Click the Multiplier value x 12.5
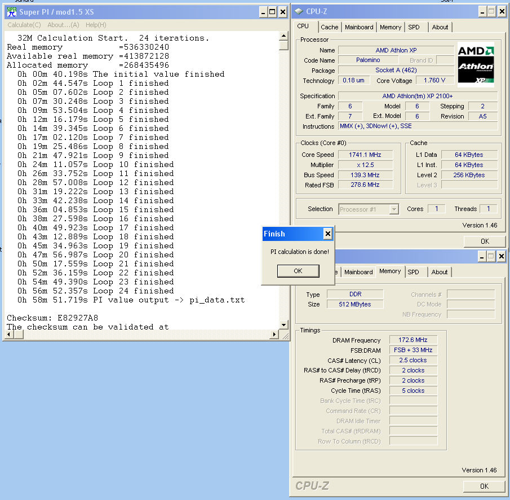 click(x=365, y=165)
